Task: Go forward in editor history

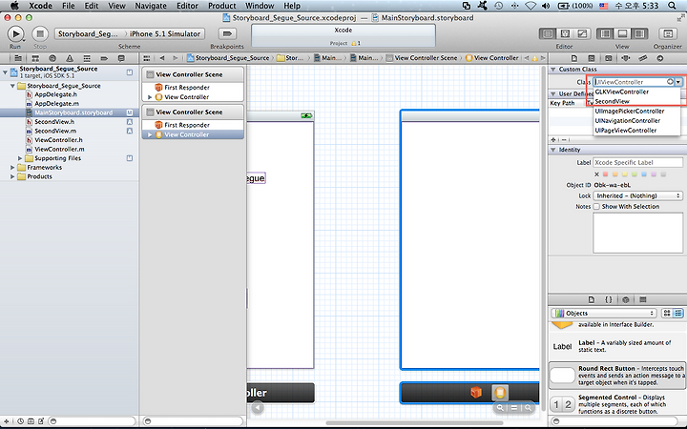Action: coord(176,58)
